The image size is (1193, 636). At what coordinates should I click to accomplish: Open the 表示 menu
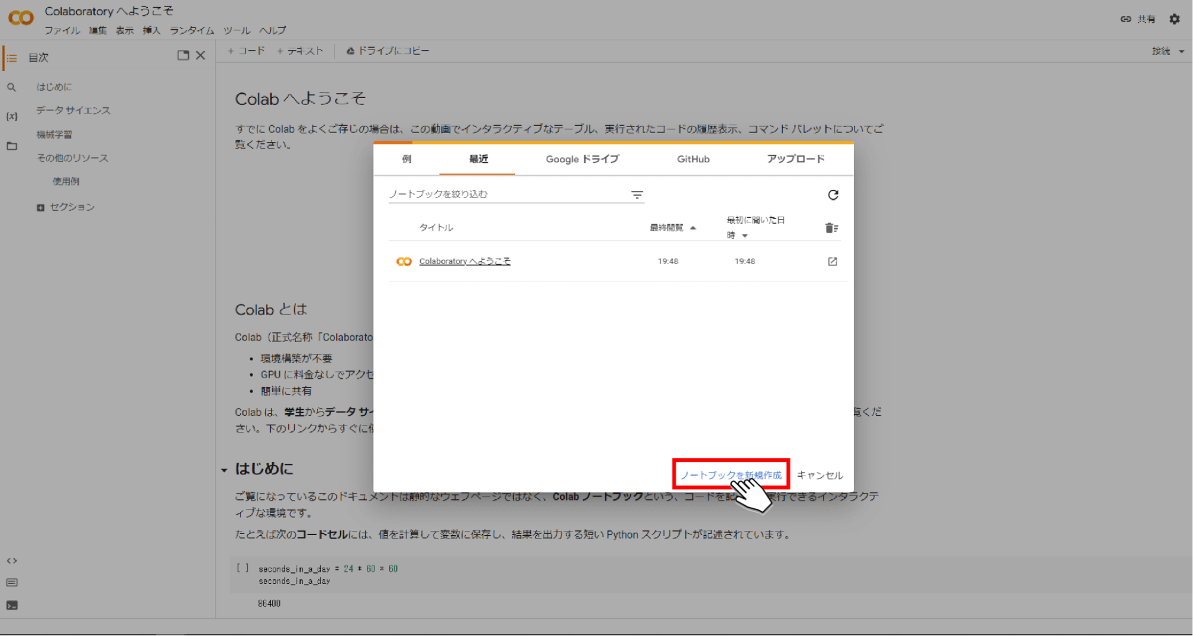point(124,30)
